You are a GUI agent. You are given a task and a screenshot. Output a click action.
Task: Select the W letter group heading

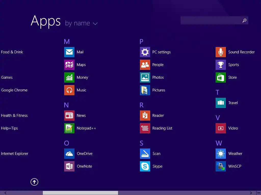point(219,143)
